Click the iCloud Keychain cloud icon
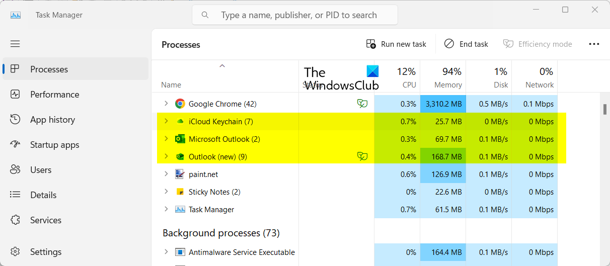 point(180,122)
